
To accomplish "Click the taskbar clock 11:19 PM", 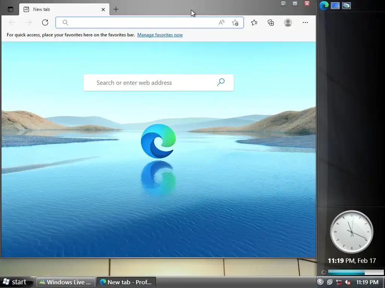I will tap(367, 282).
